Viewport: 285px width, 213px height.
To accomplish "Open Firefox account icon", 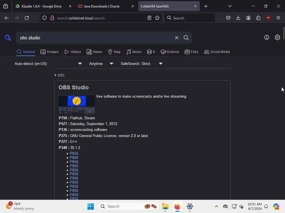I will (x=249, y=18).
